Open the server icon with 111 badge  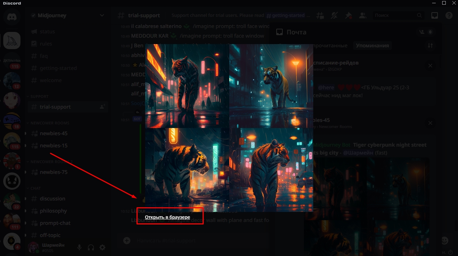point(12,221)
